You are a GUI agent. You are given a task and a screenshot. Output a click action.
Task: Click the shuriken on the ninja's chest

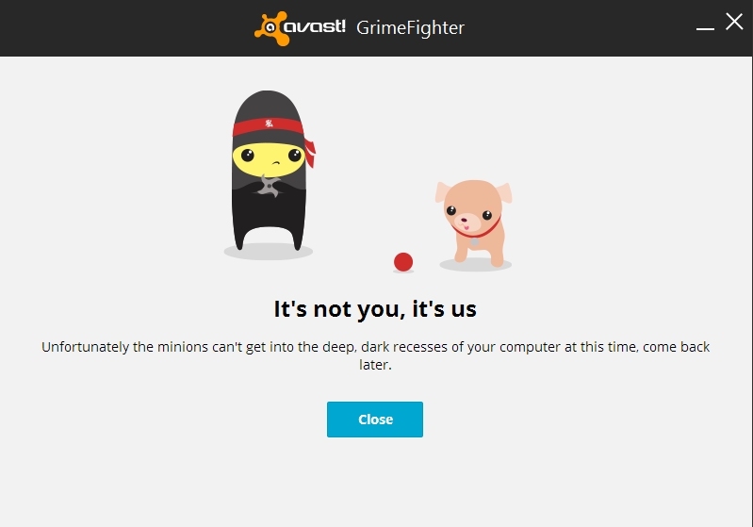269,186
